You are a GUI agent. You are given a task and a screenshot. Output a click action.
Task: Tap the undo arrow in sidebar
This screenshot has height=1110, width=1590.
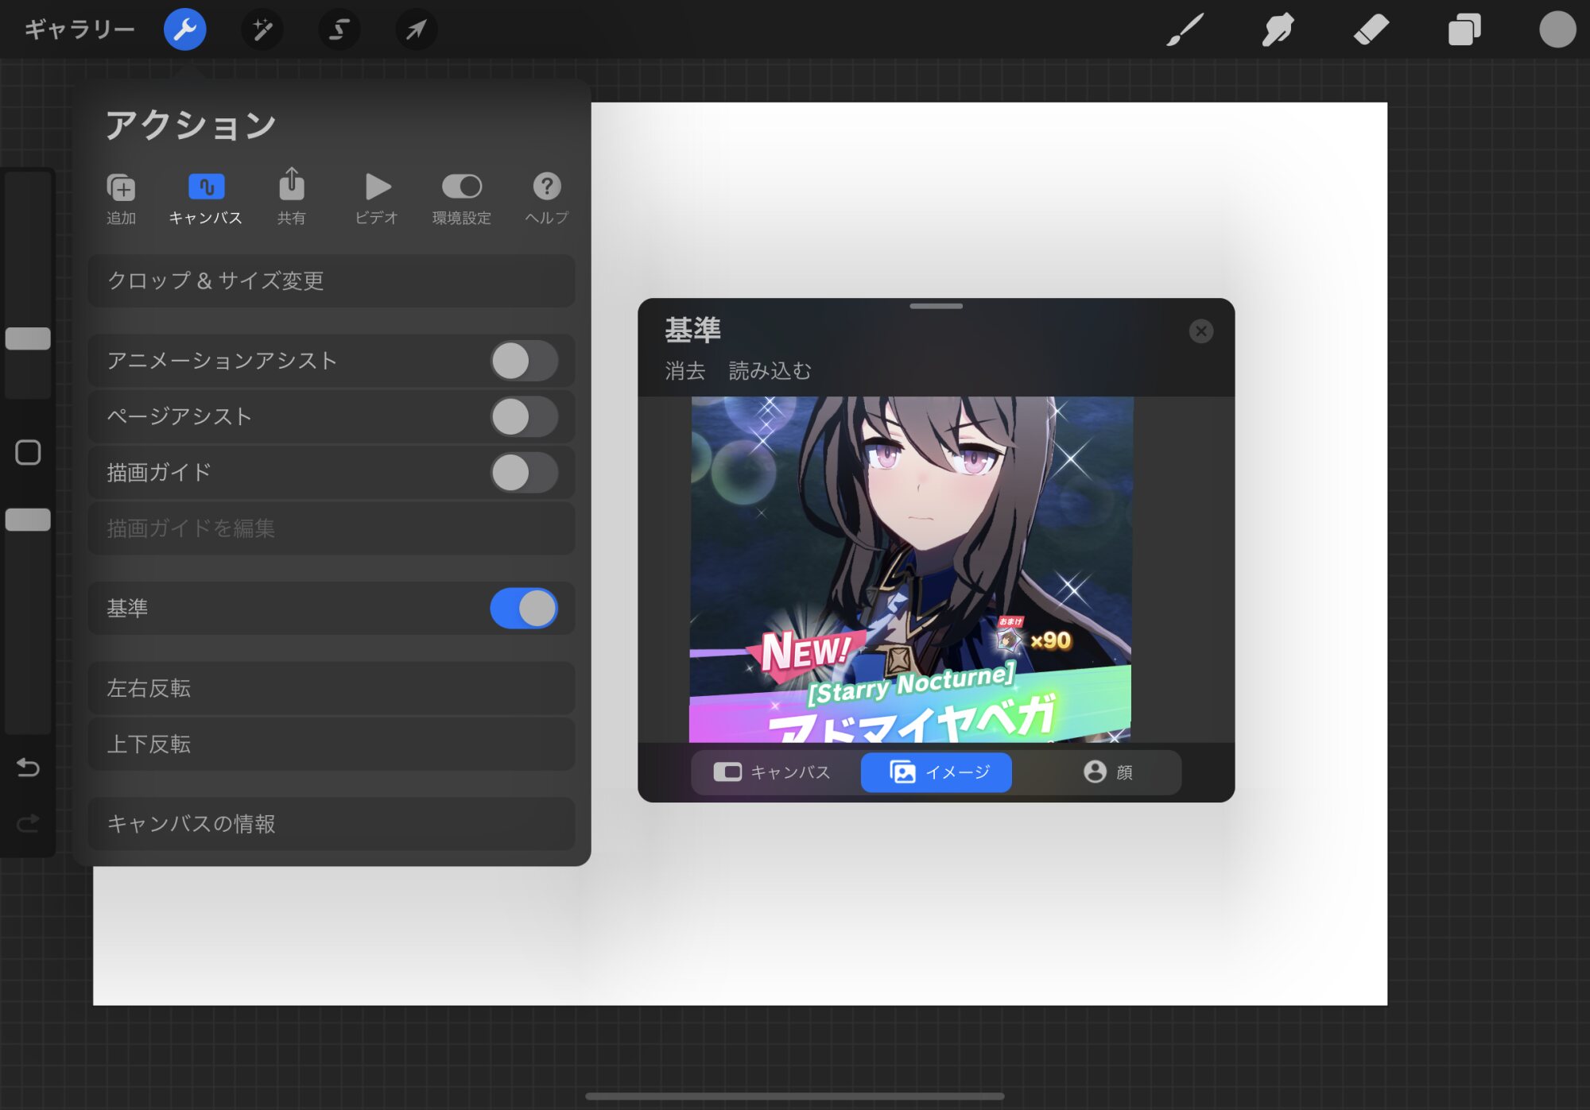point(28,768)
